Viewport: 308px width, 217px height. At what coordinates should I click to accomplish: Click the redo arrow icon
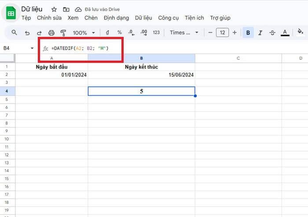click(39, 33)
